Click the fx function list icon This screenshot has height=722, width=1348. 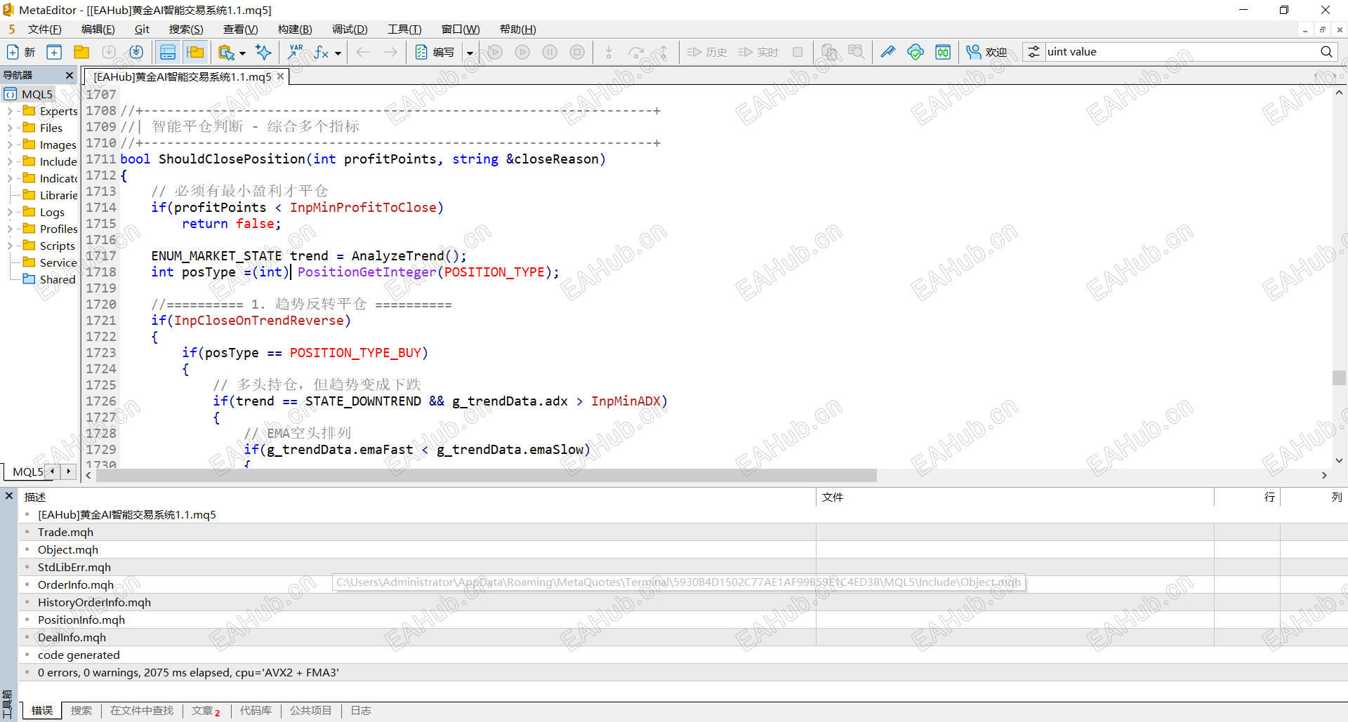point(322,52)
